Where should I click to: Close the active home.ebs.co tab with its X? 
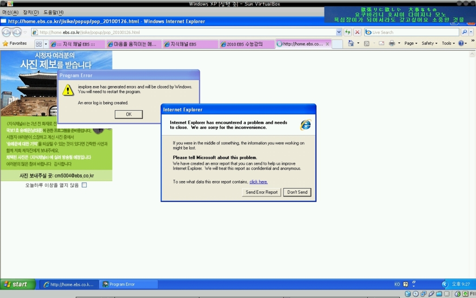[x=327, y=44]
